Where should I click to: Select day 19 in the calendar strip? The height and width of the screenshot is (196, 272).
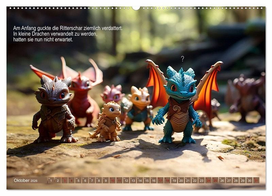(x=174, y=180)
